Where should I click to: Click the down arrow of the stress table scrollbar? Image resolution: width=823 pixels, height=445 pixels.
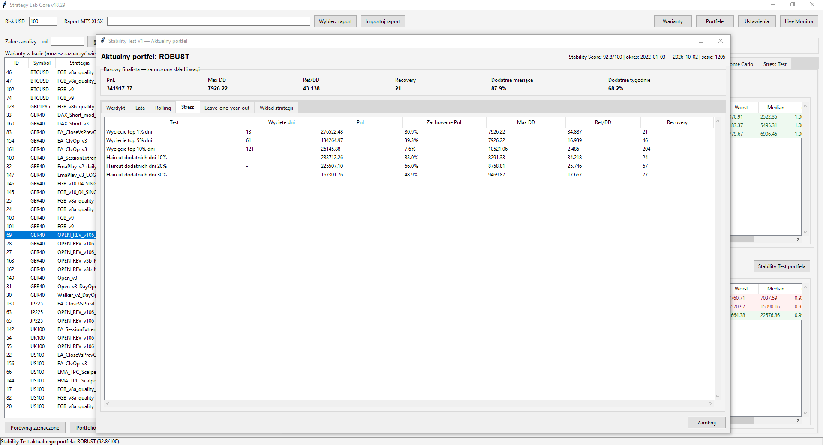click(x=718, y=397)
